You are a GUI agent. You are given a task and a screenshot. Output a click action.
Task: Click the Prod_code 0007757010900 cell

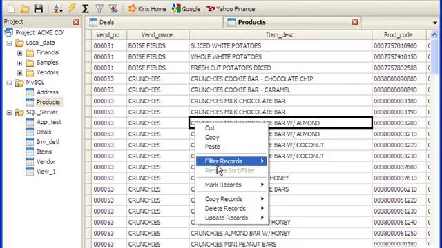pos(399,46)
